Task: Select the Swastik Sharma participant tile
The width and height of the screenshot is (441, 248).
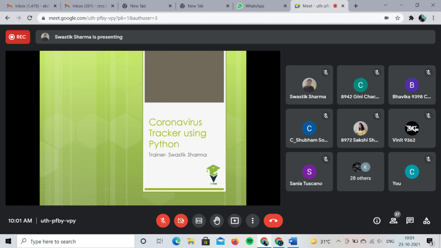Action: [309, 85]
